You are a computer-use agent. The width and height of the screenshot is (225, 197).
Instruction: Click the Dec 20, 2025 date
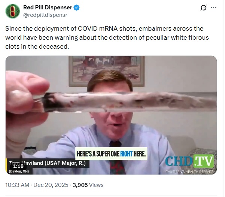[51, 185]
